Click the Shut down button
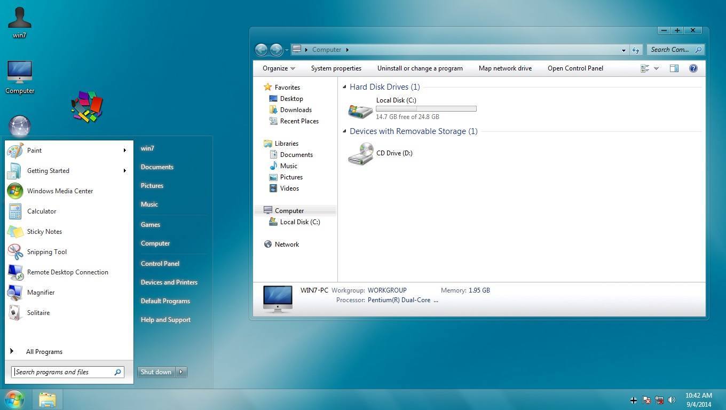 (156, 372)
